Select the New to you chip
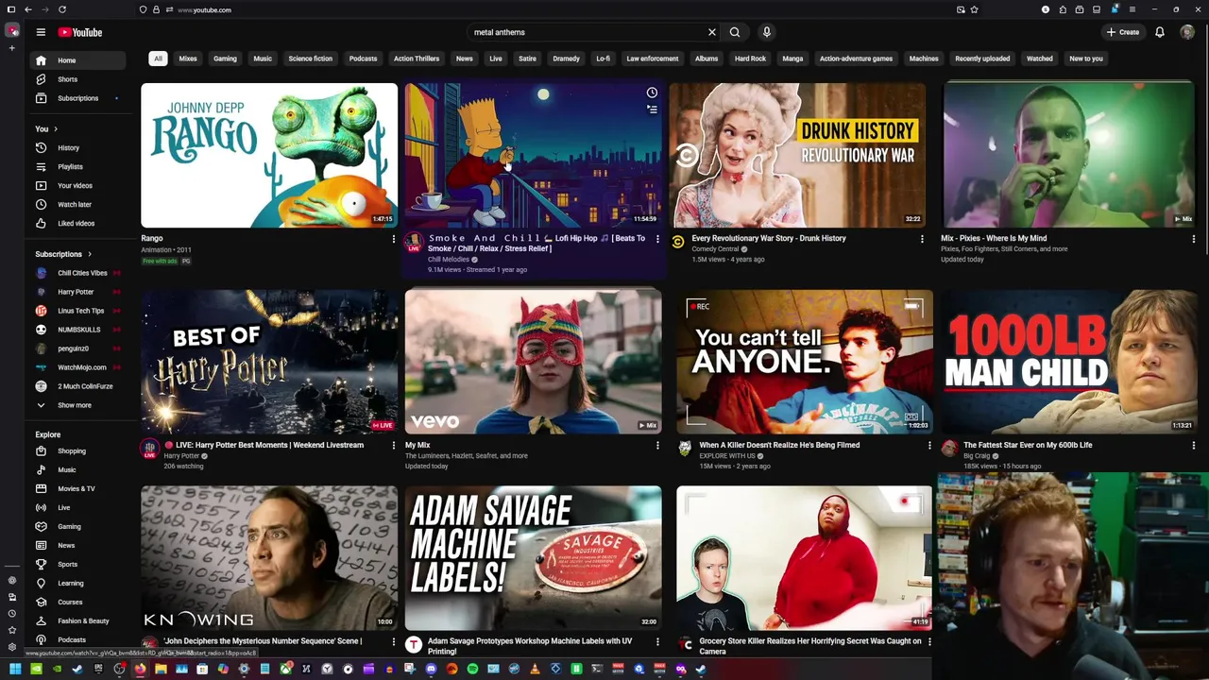 (1086, 59)
